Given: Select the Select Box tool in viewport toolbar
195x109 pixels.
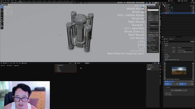Looking at the screenshot, I should (x=2, y=7).
